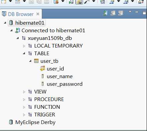The width and height of the screenshot is (147, 131).
Task: Select the user_name column
Action: click(60, 76)
